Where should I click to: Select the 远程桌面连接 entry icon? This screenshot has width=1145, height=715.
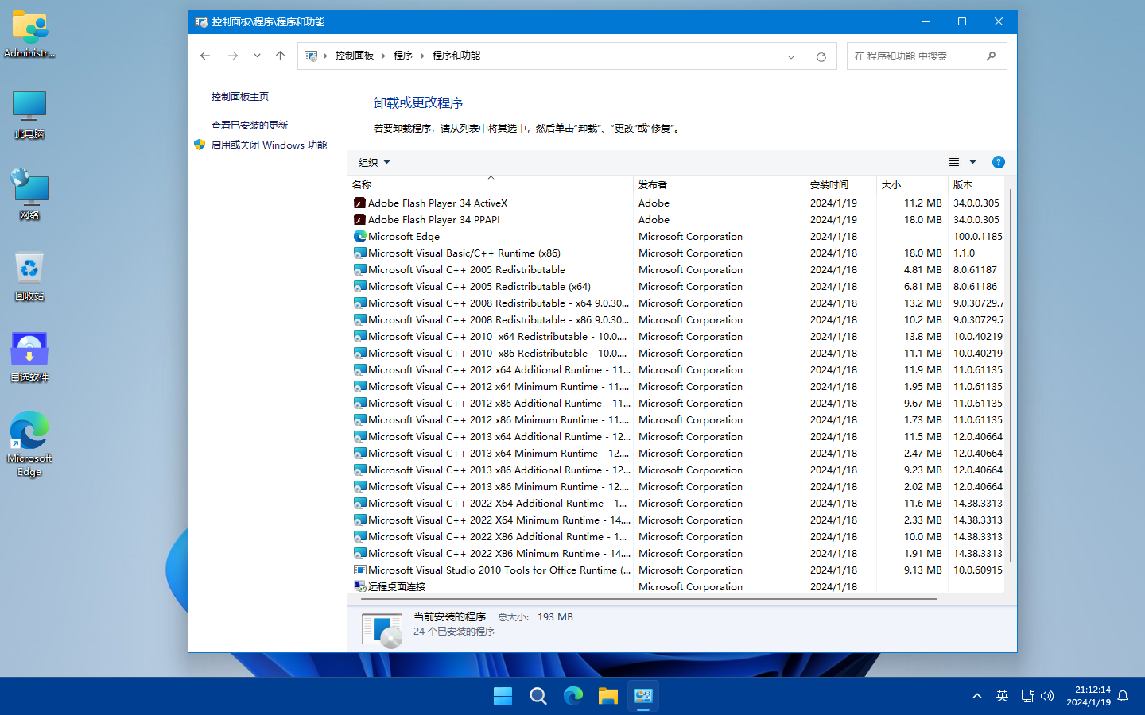pos(359,586)
